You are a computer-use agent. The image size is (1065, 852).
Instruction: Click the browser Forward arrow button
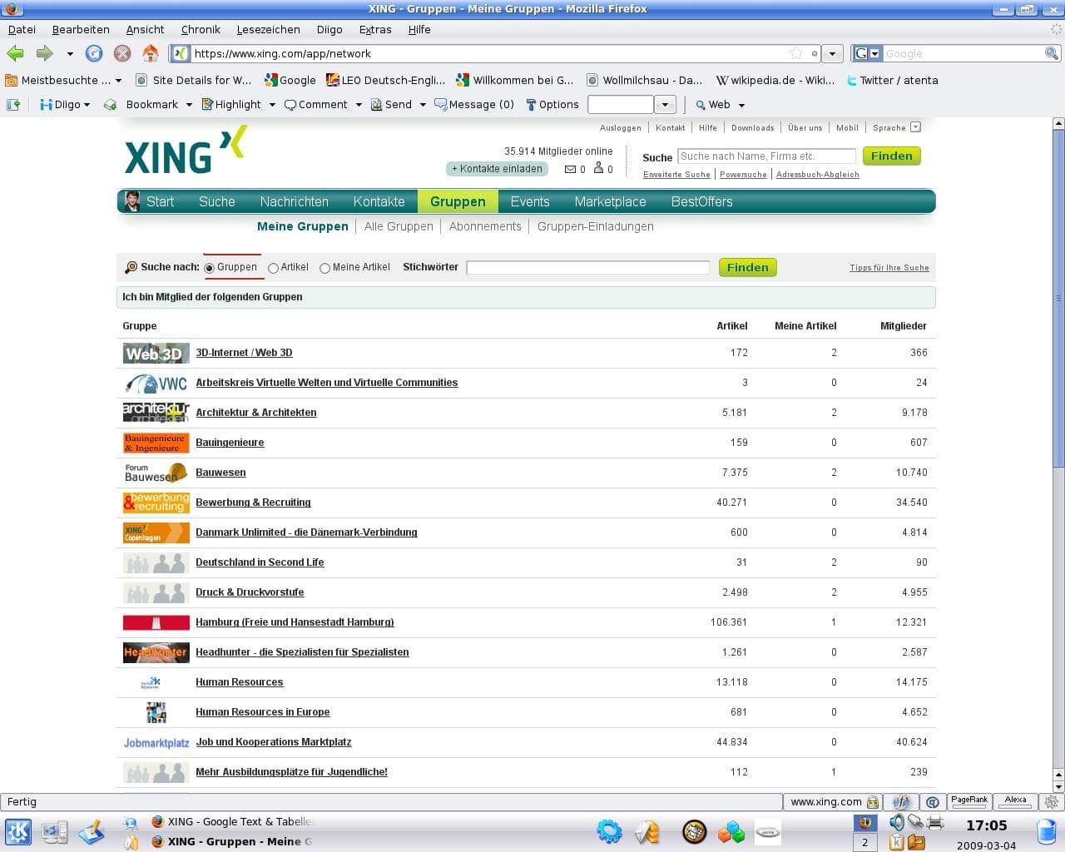click(x=44, y=53)
